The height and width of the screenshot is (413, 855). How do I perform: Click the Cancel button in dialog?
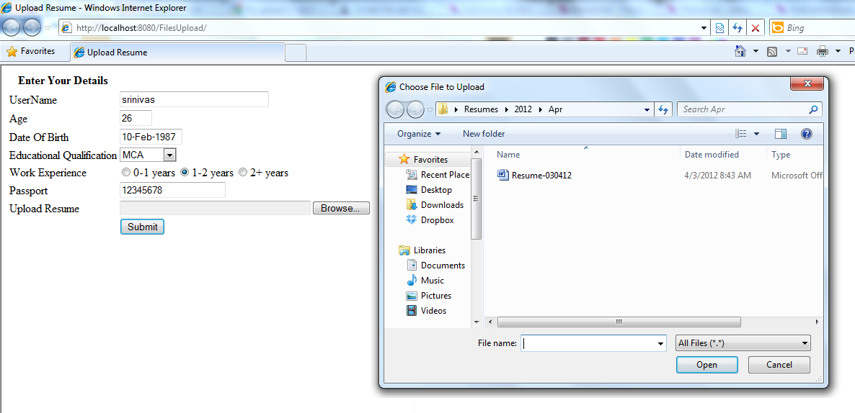(779, 365)
